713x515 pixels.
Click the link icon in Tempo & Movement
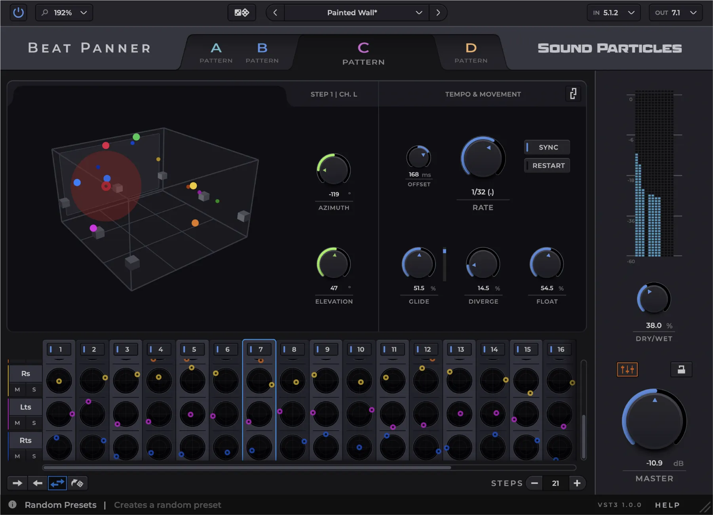point(573,94)
